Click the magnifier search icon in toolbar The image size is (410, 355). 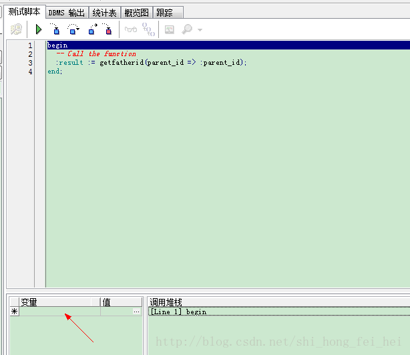[x=187, y=29]
